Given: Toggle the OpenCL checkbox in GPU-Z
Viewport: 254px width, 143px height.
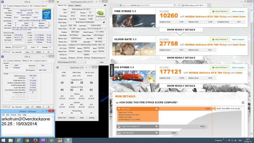Looking at the screenshot, I should (x=69, y=58).
